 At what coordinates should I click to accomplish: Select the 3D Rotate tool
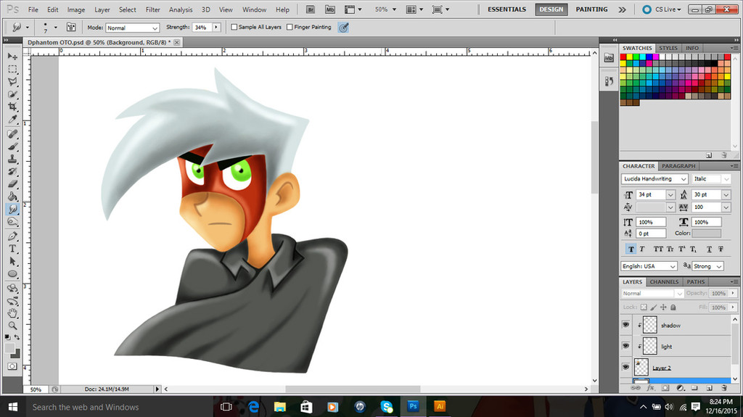[x=12, y=288]
